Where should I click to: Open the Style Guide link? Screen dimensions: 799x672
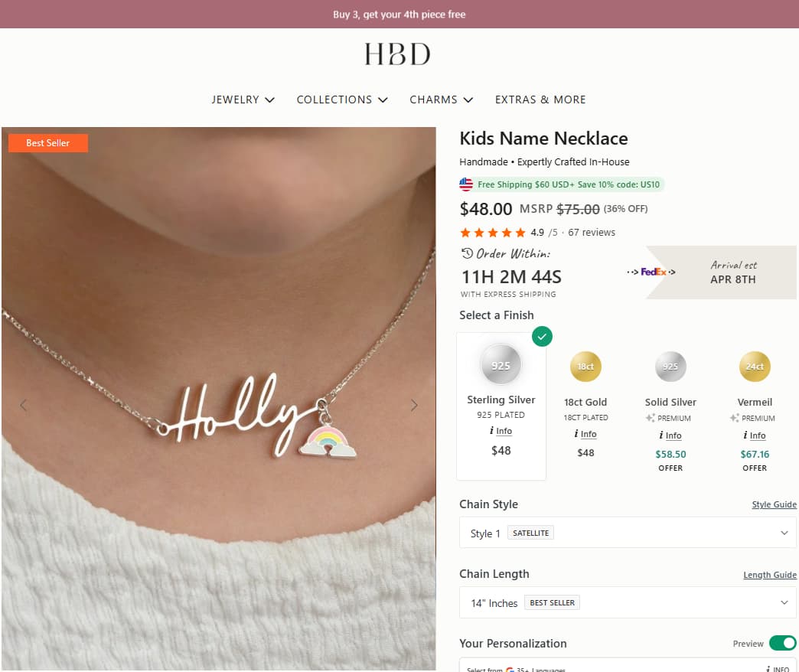773,504
